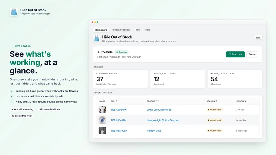Click Out of stock badge for TEE-LIN-DFW

215,110
